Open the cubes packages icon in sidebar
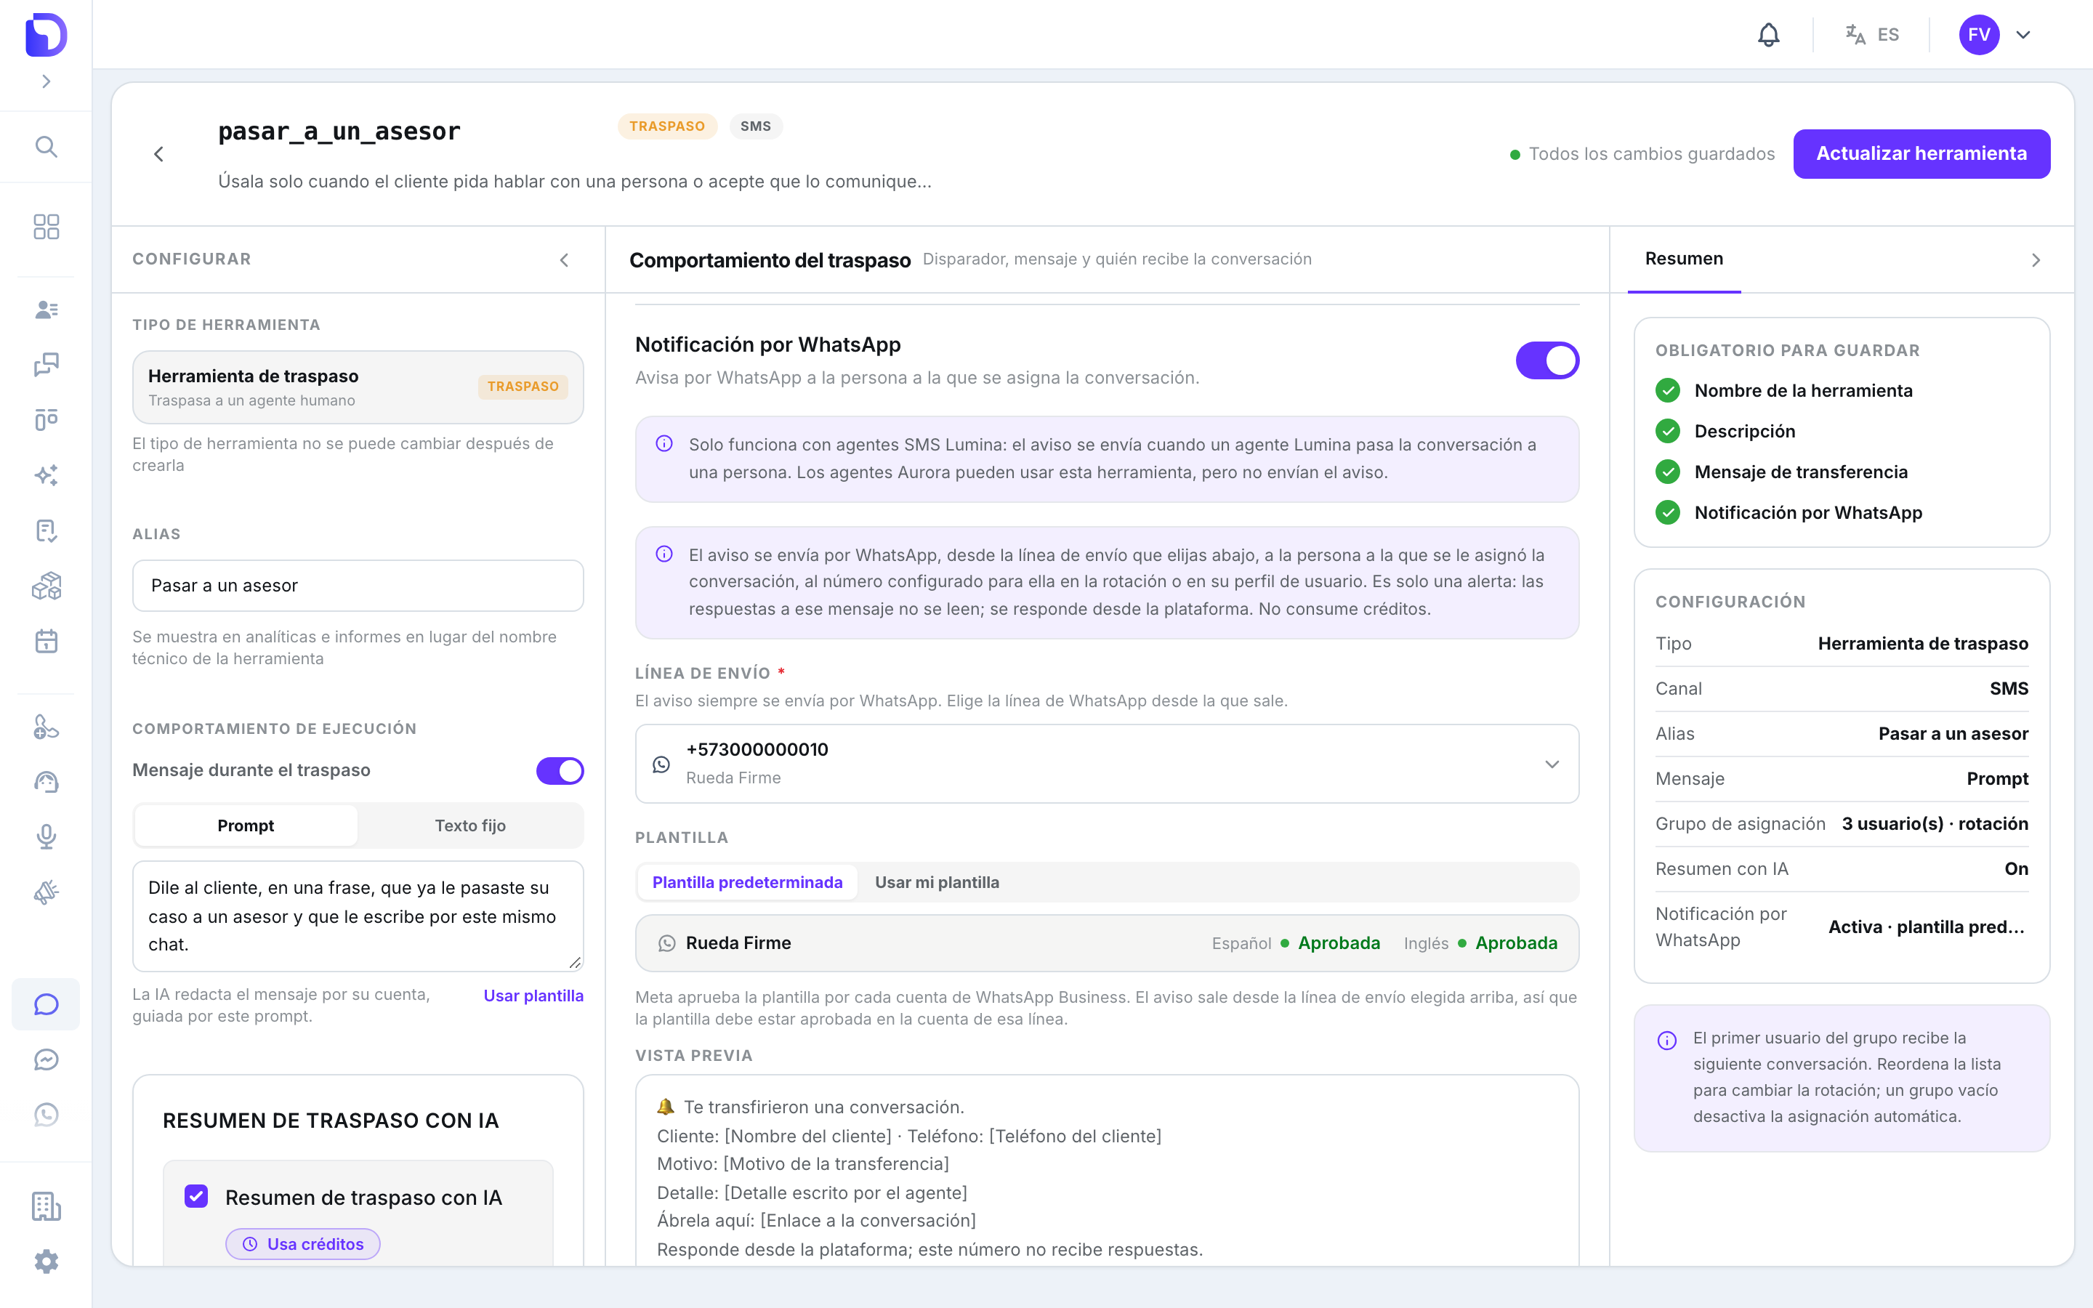The height and width of the screenshot is (1308, 2093). coord(46,586)
